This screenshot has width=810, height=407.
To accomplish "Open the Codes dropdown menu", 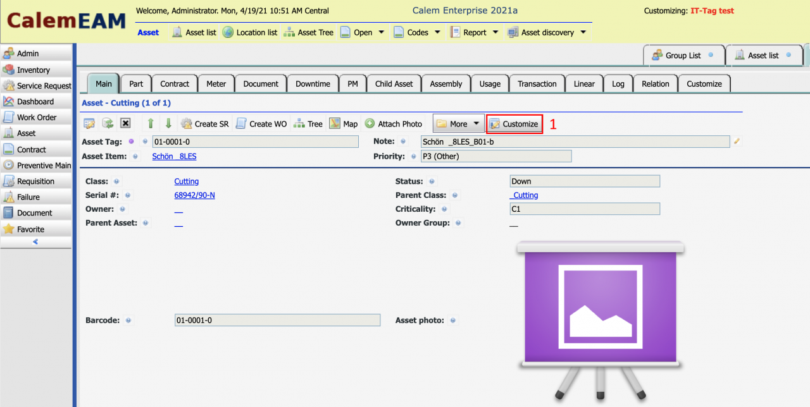I will (417, 32).
